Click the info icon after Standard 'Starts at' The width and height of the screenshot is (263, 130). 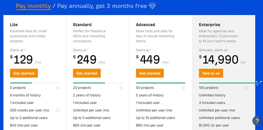click(88, 50)
